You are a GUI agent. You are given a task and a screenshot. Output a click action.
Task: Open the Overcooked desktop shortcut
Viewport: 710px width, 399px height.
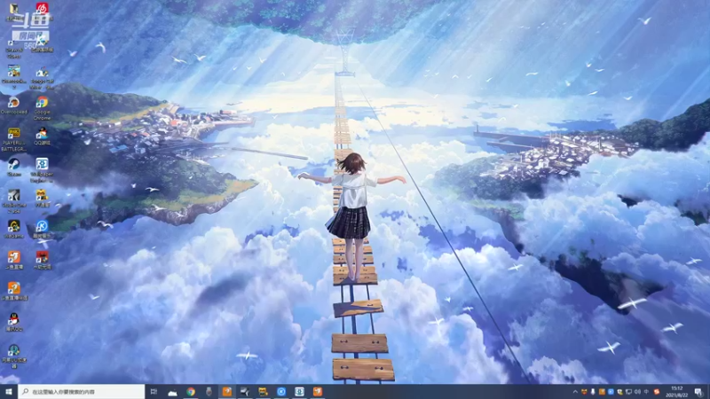13,105
